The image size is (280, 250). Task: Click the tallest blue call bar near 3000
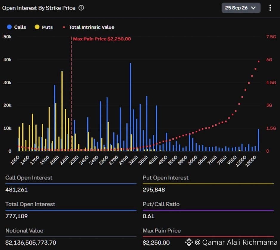click(130, 107)
